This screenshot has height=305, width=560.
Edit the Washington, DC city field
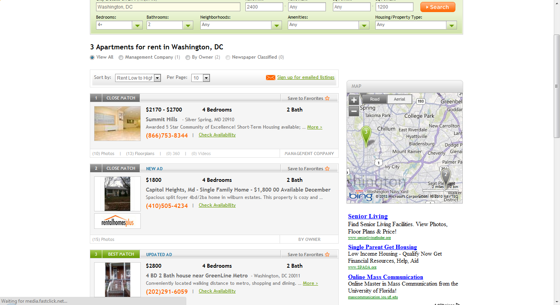(x=168, y=7)
